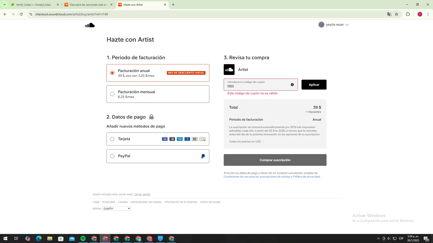The height and width of the screenshot is (243, 433).
Task: Click the SoundCloud logo in header
Action: point(90,25)
